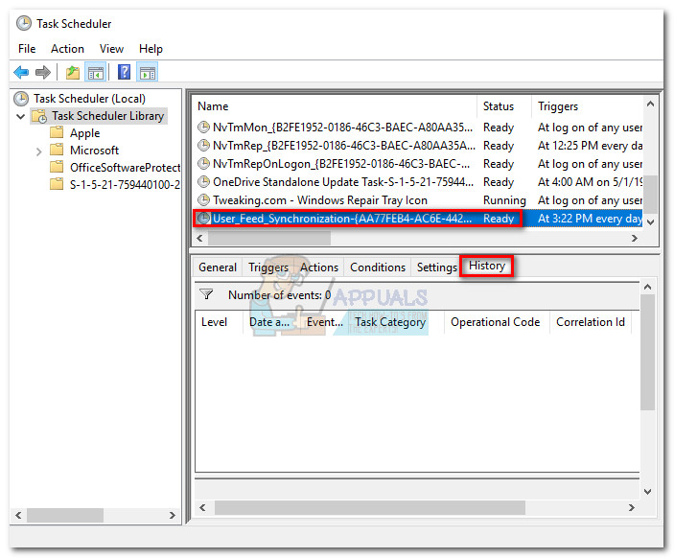Switch to the Triggers tab
The width and height of the screenshot is (674, 558).
point(268,267)
